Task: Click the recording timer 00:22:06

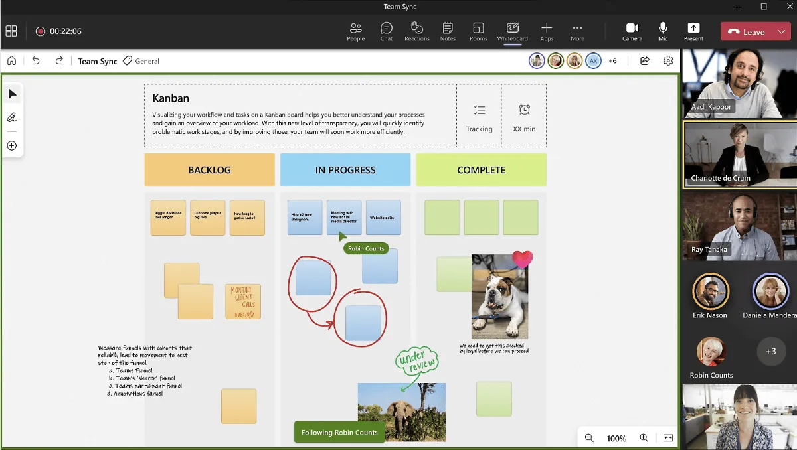Action: coord(65,31)
